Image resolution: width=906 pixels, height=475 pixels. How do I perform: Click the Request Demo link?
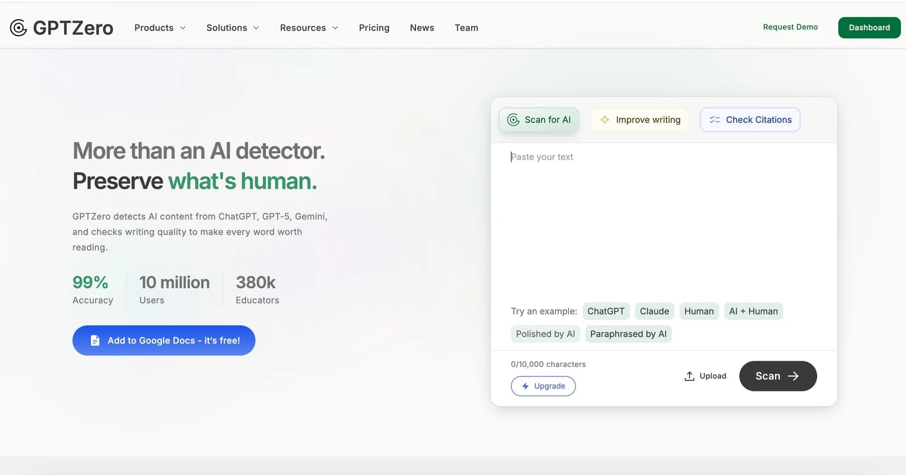790,27
